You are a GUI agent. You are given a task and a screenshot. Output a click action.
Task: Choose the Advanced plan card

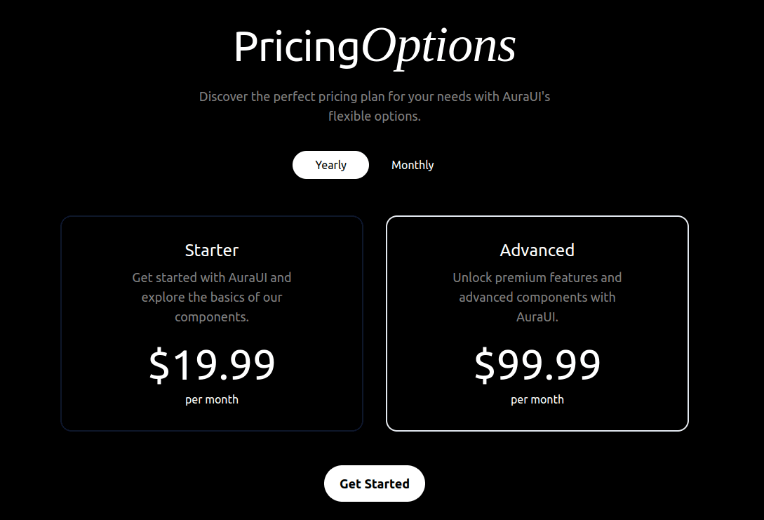[x=537, y=324]
